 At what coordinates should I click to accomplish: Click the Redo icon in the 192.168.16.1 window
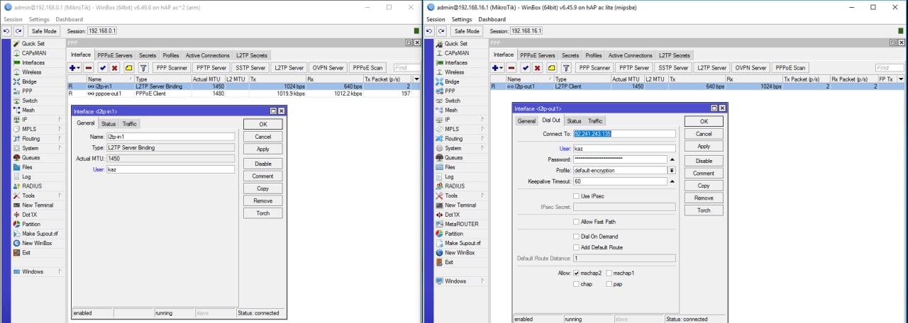tap(441, 31)
